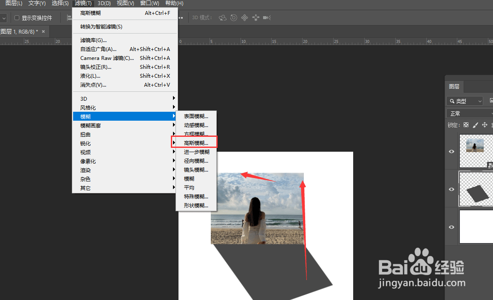Hide the white background layer via eye icon
Image resolution: width=493 pixels, height=300 pixels.
point(451,227)
